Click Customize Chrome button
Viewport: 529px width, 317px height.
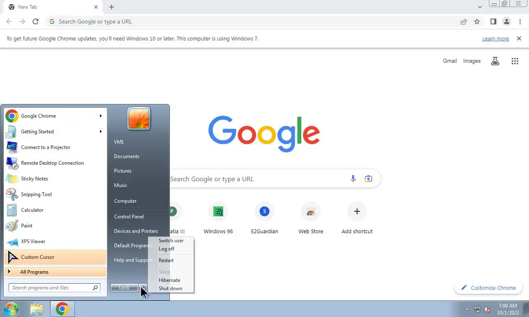[488, 288]
